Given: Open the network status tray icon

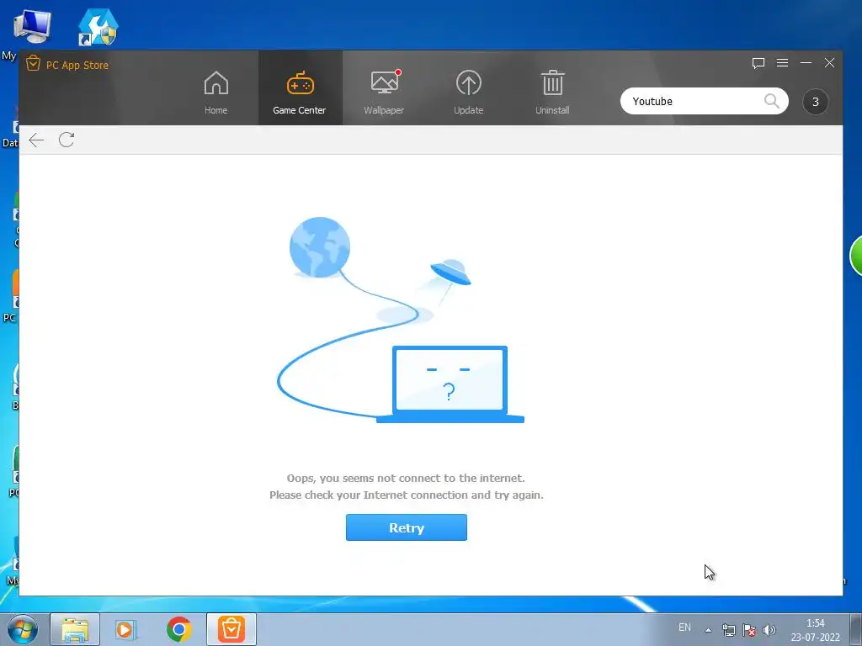Looking at the screenshot, I should (729, 630).
